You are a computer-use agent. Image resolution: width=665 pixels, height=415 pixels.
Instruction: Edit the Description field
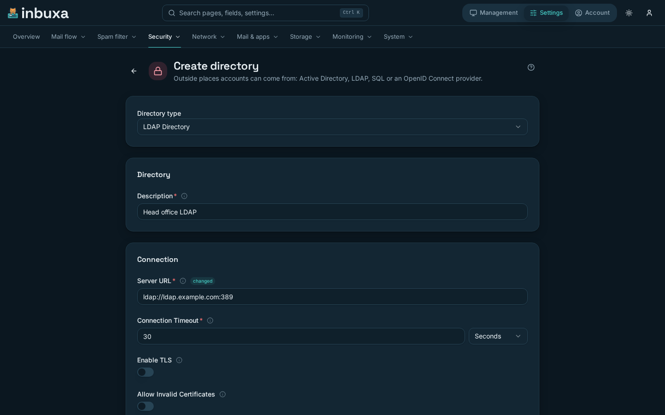click(x=332, y=212)
